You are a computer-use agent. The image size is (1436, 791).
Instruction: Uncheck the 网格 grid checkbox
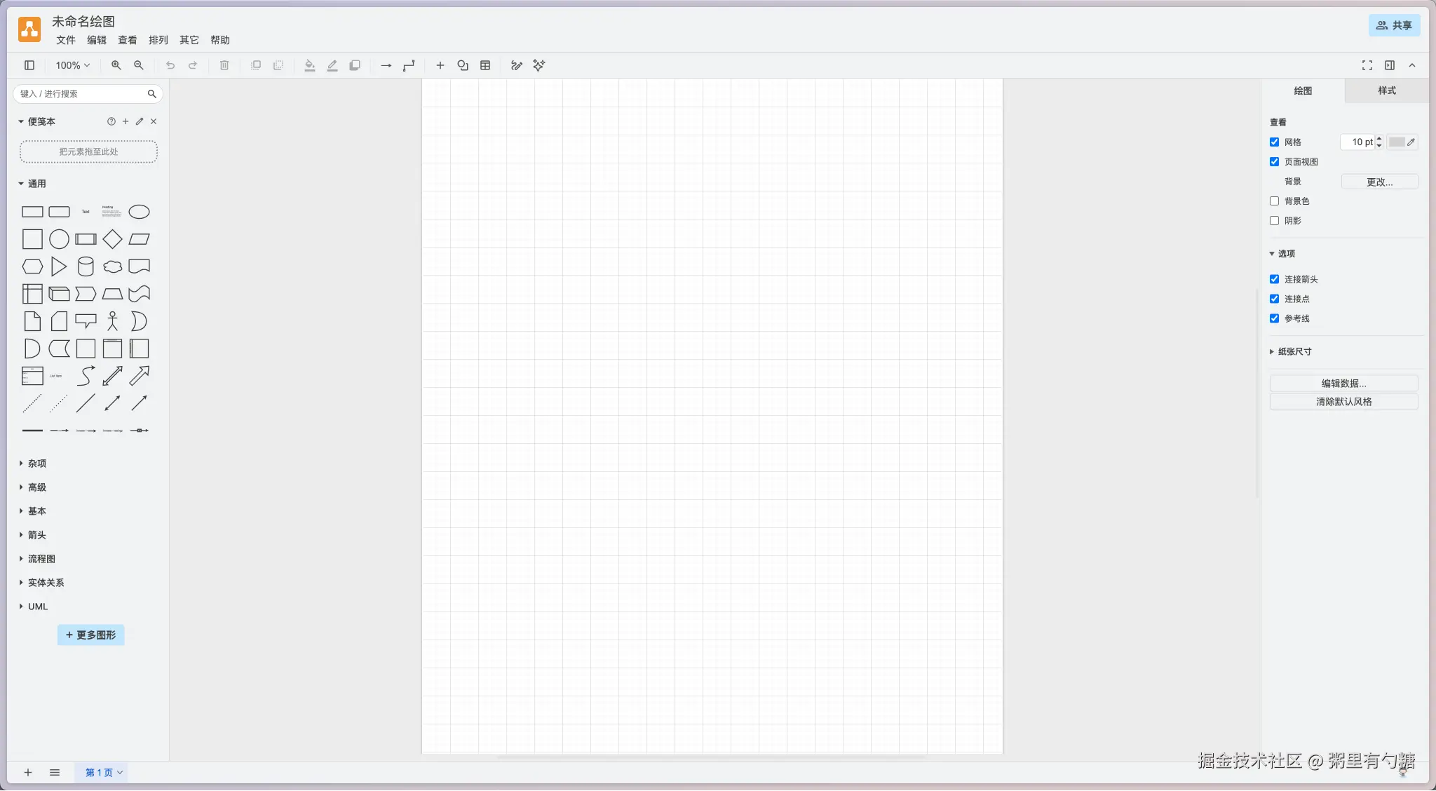tap(1274, 142)
